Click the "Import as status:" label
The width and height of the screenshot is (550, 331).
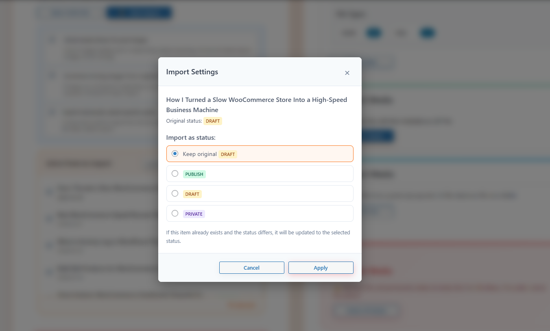[191, 138]
